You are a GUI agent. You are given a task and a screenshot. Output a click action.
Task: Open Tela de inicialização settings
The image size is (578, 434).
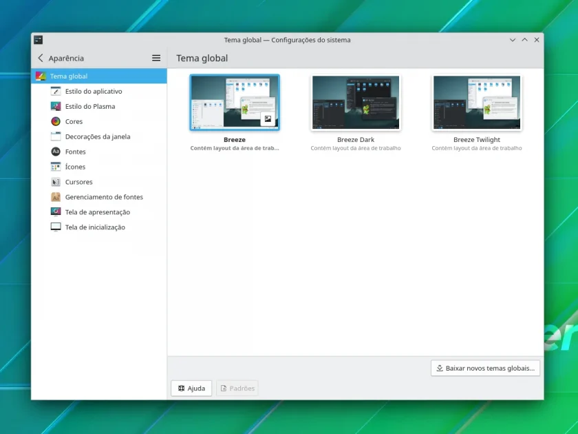click(99, 227)
